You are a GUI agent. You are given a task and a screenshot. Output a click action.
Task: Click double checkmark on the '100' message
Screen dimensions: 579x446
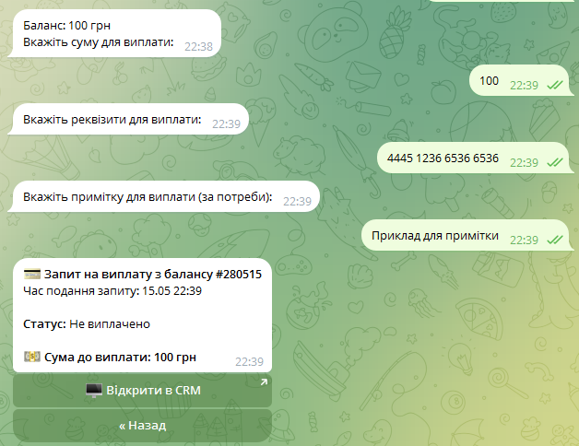[555, 86]
